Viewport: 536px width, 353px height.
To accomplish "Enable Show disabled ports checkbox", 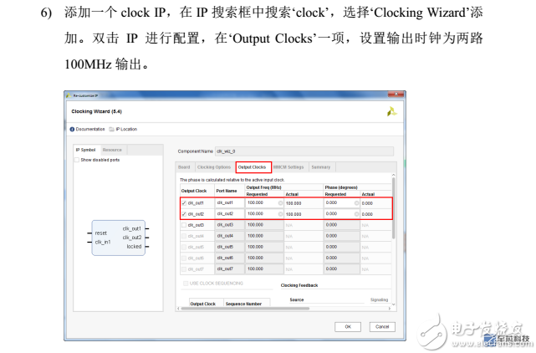I will [78, 160].
